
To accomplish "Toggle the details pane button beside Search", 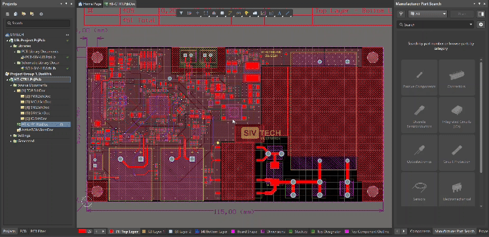I will (480, 14).
